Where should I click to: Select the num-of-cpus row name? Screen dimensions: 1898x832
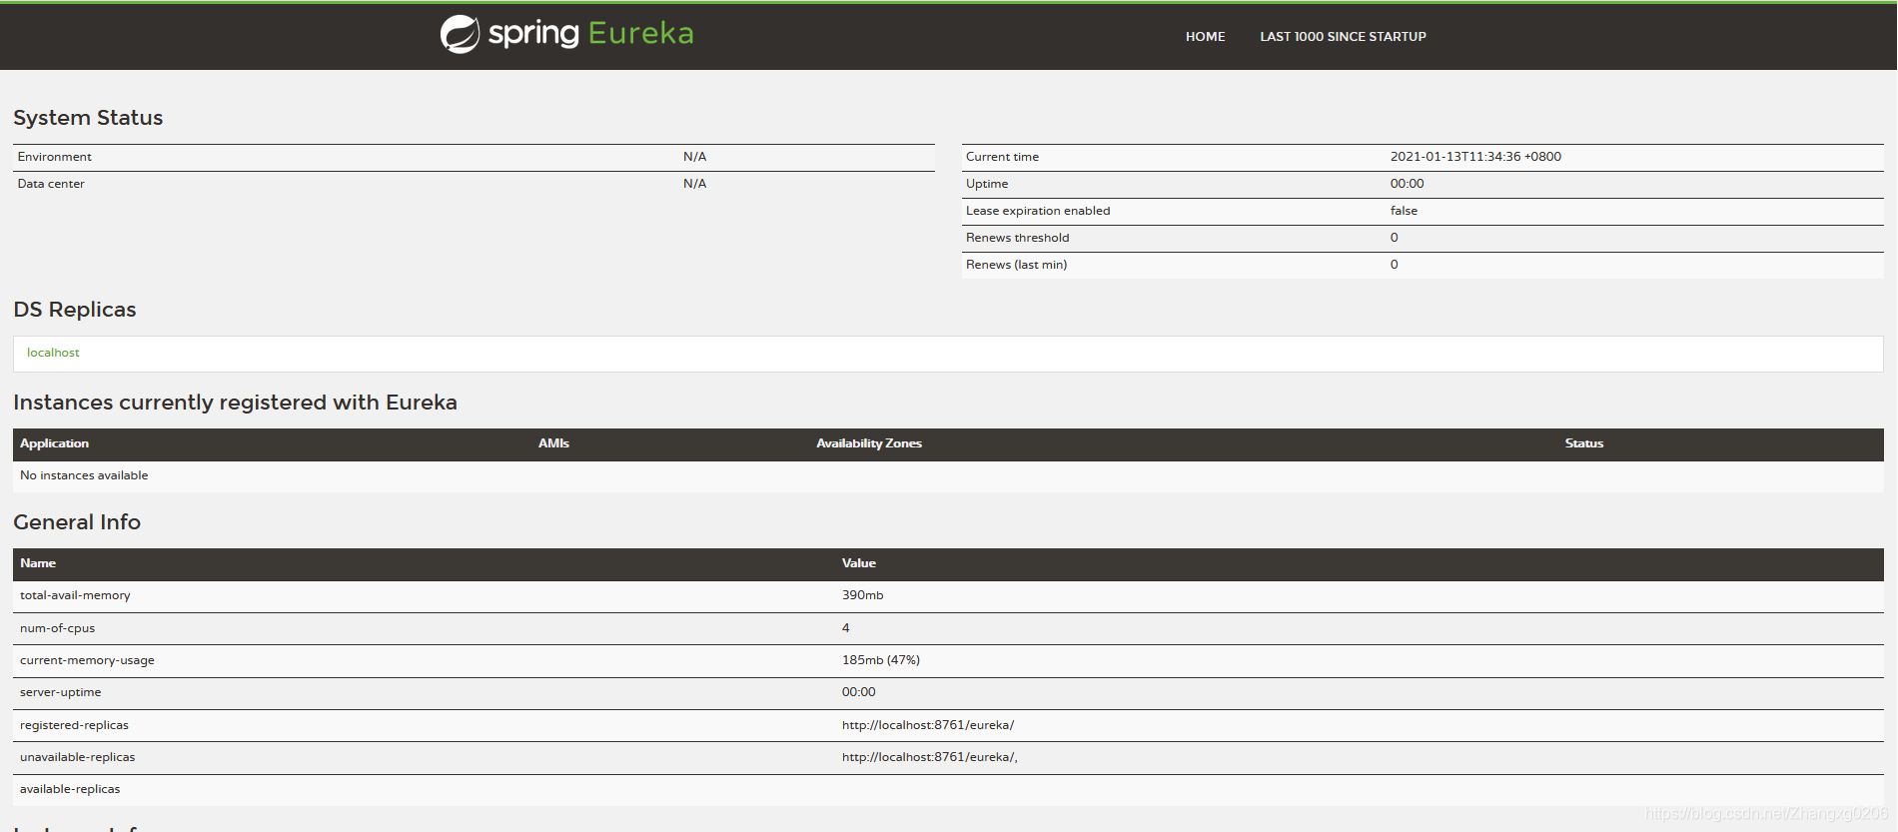(x=57, y=628)
